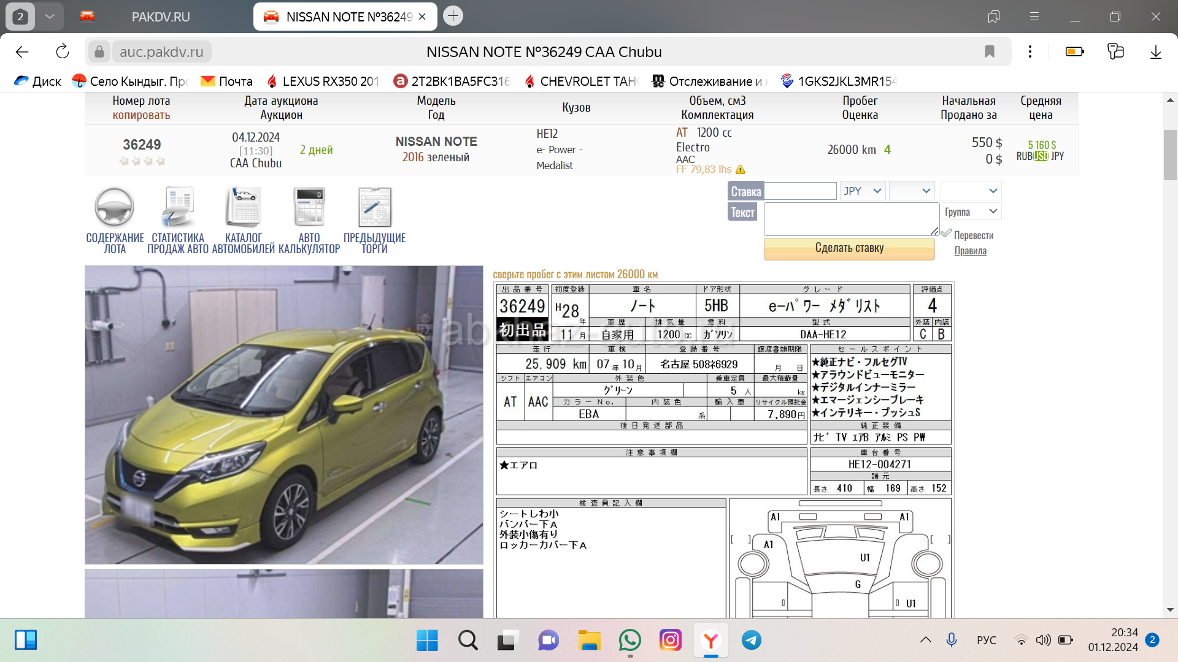
Task: Open the browser three-dots page menu
Action: [x=1030, y=52]
